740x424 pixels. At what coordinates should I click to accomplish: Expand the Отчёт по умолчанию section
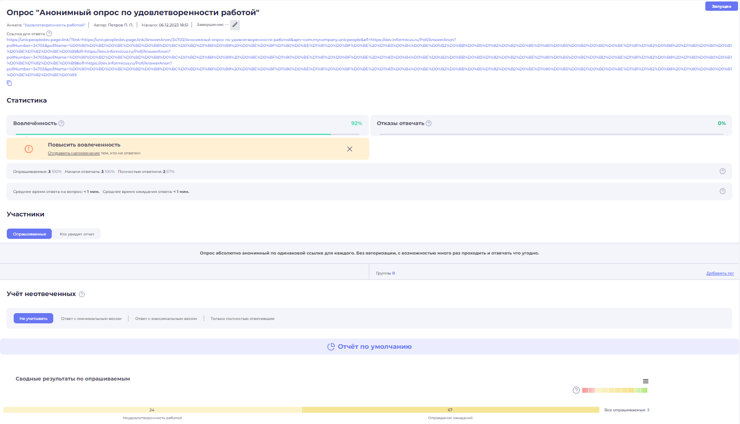click(369, 347)
